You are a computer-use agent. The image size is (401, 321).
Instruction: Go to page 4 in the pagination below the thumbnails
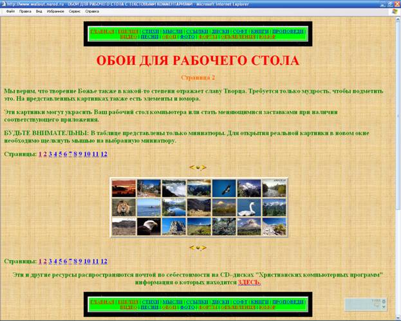point(55,261)
